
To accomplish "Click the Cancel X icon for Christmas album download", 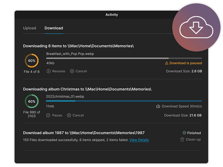I will (69, 115).
